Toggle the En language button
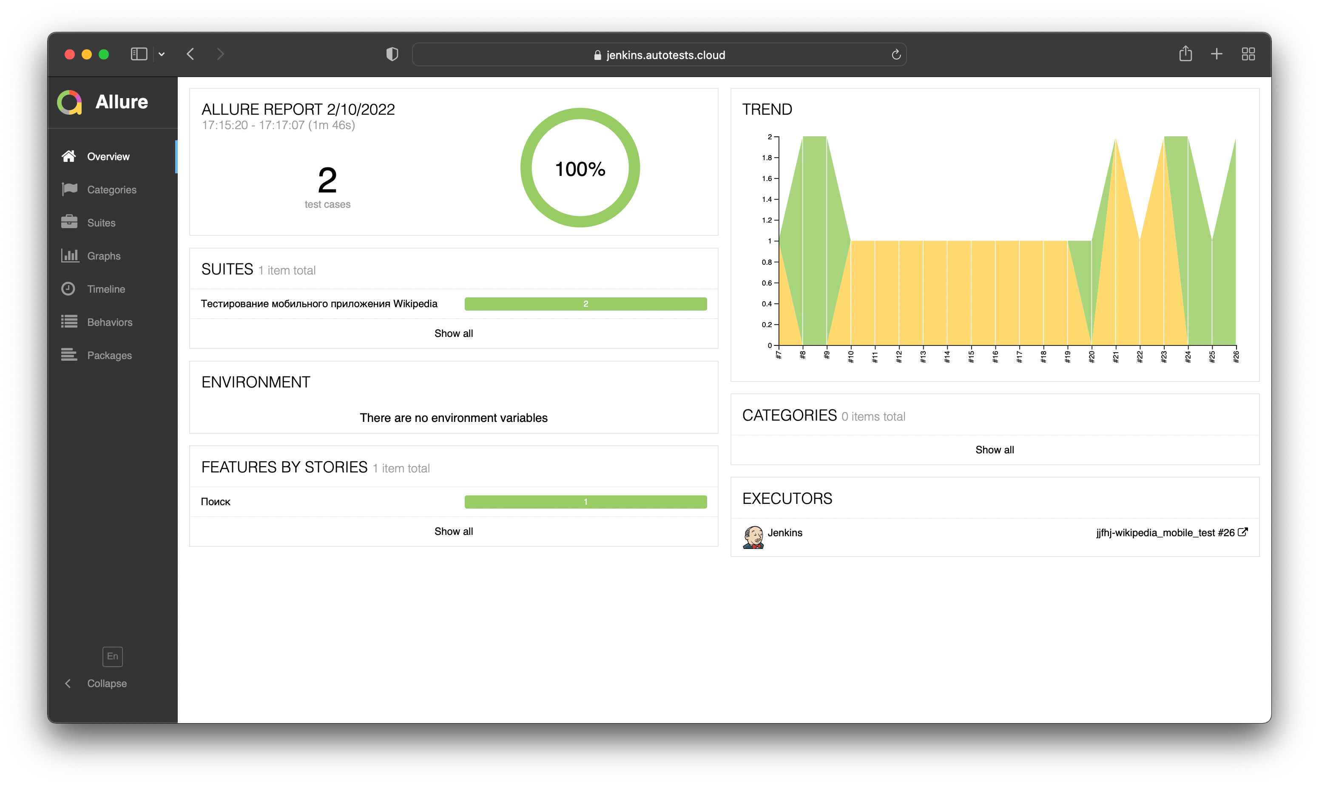Screen dimensions: 1319x786 (x=112, y=656)
